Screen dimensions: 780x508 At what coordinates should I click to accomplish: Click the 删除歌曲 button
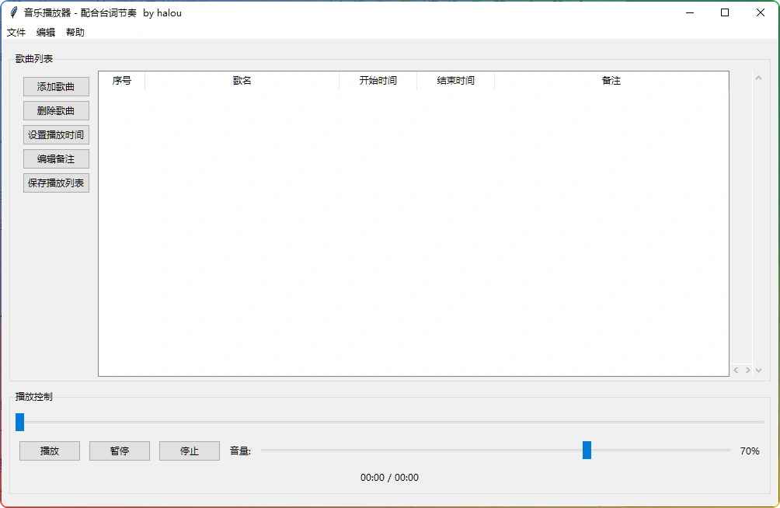55,110
